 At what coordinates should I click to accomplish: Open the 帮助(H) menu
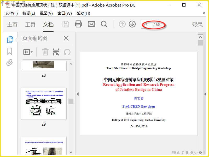pyautogui.click(x=83, y=13)
